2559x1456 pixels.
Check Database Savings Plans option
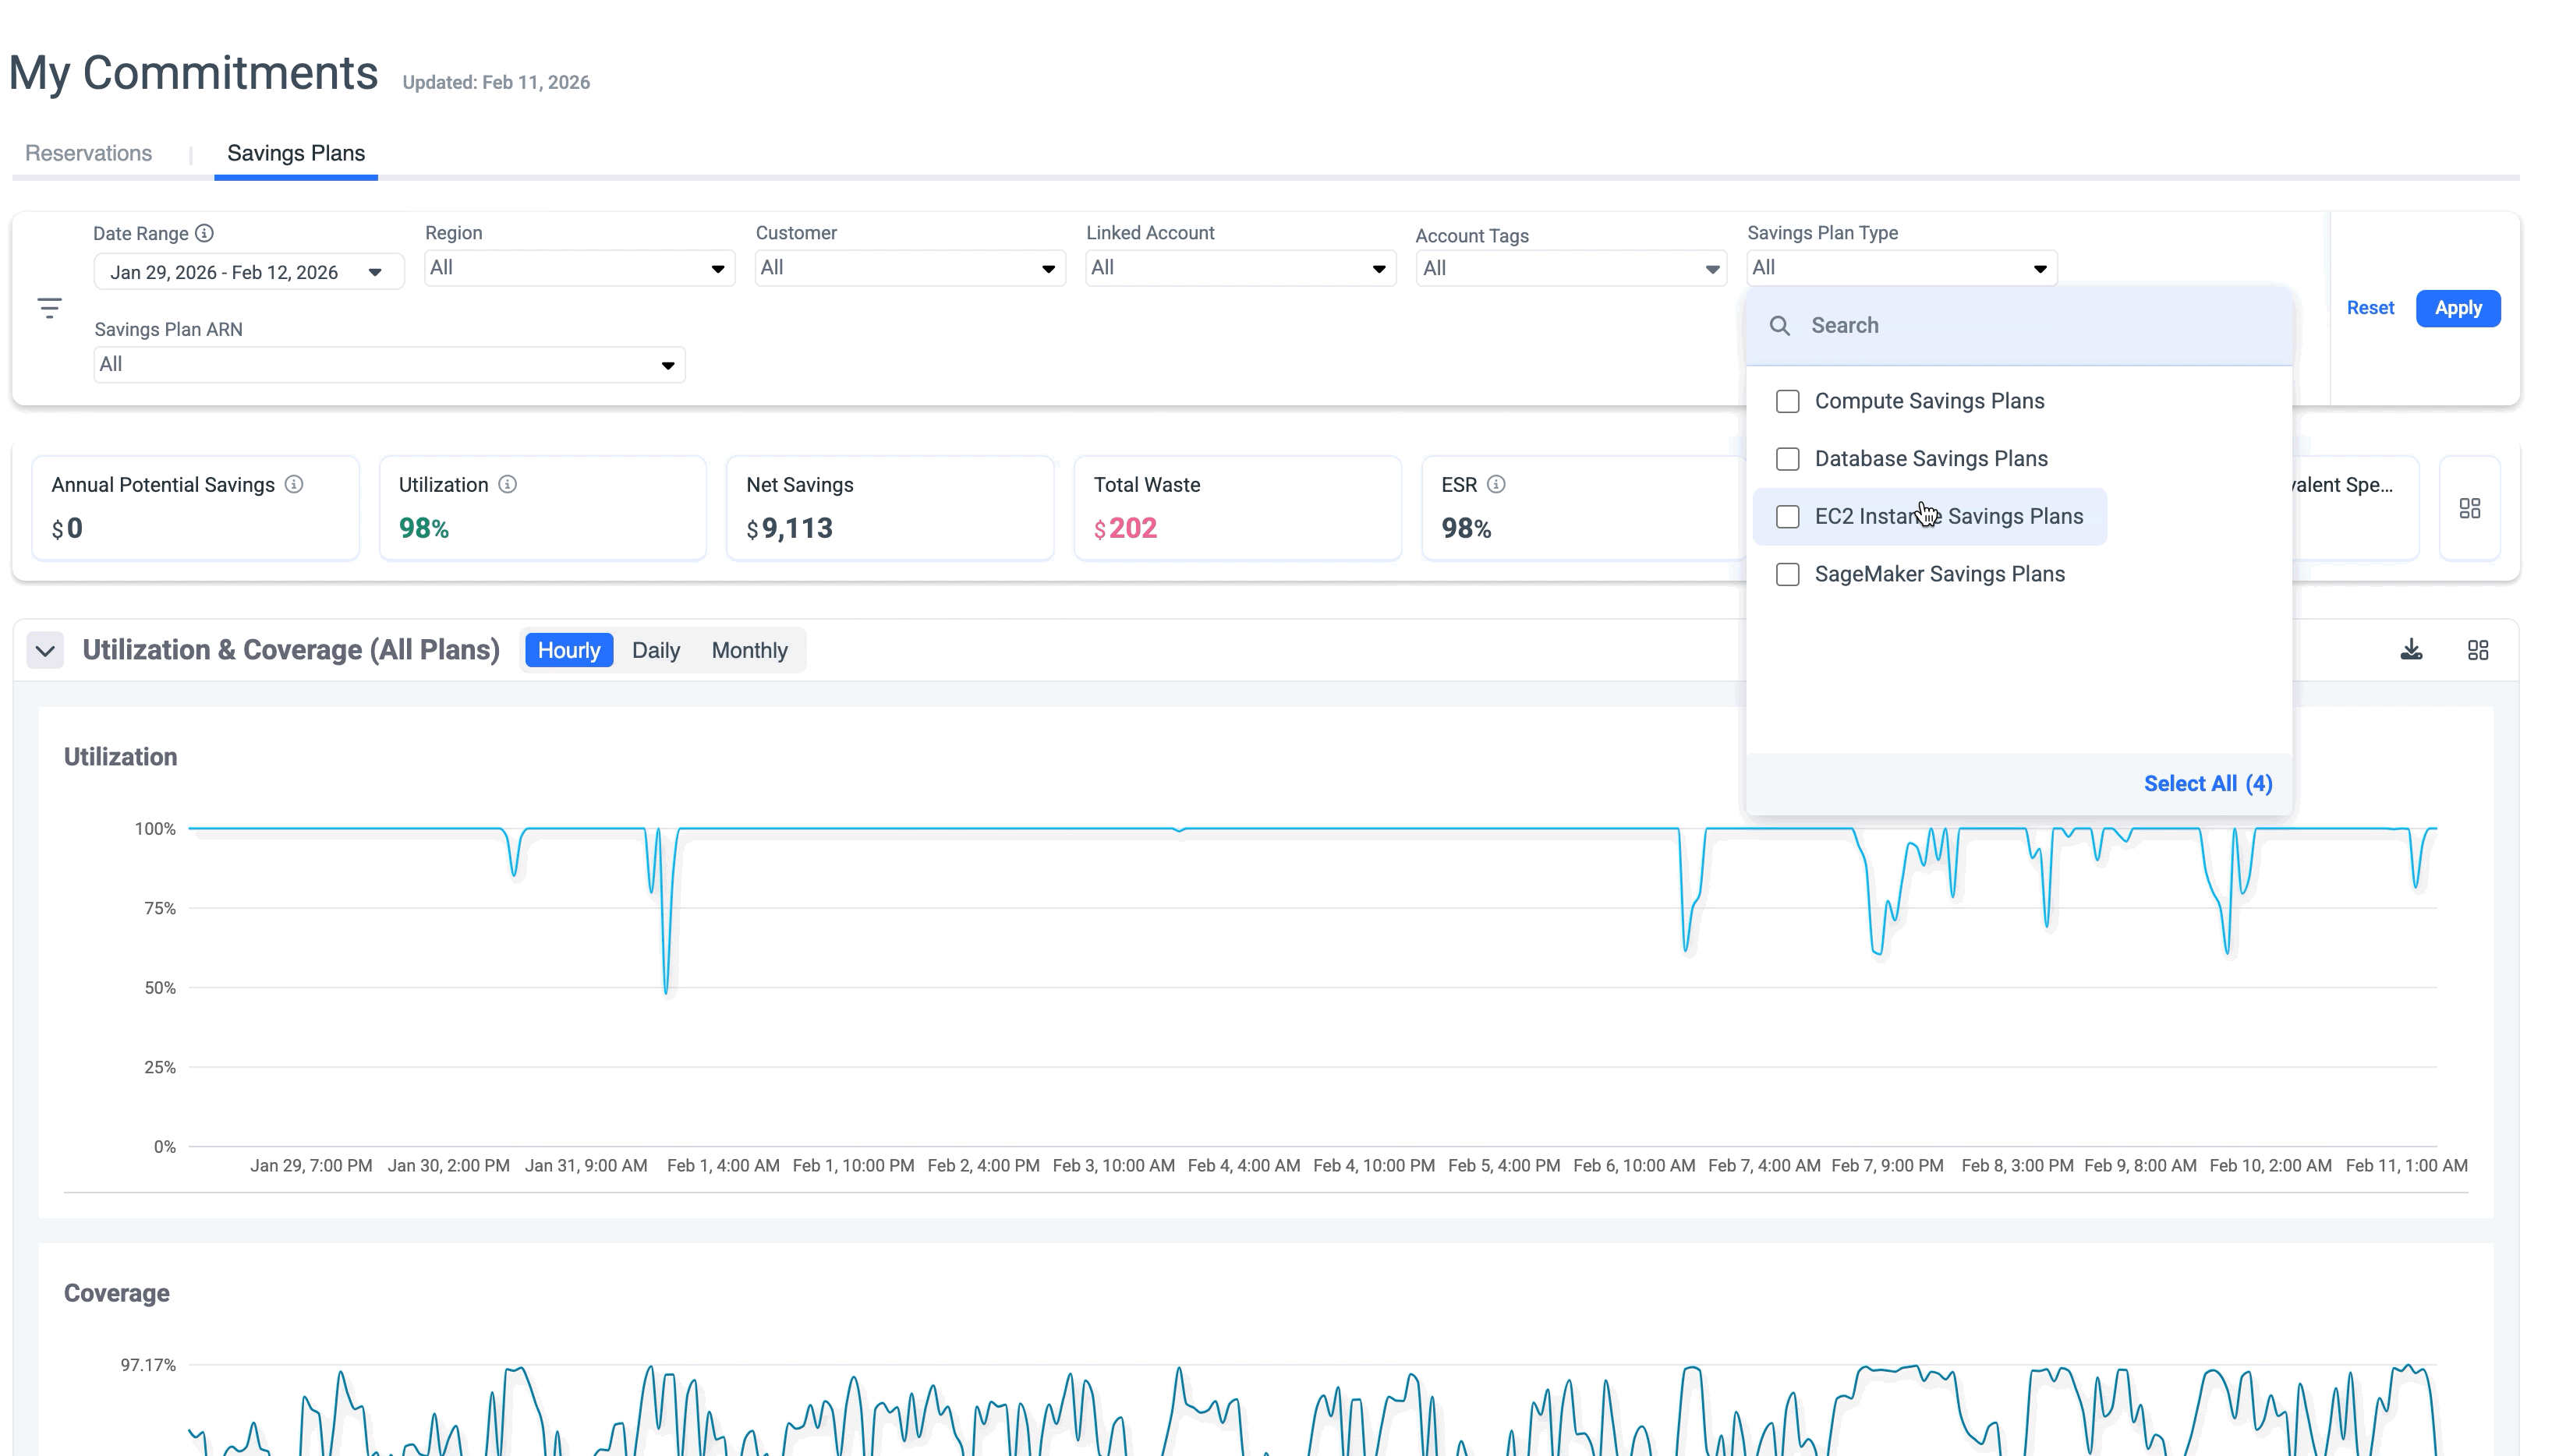point(1787,459)
